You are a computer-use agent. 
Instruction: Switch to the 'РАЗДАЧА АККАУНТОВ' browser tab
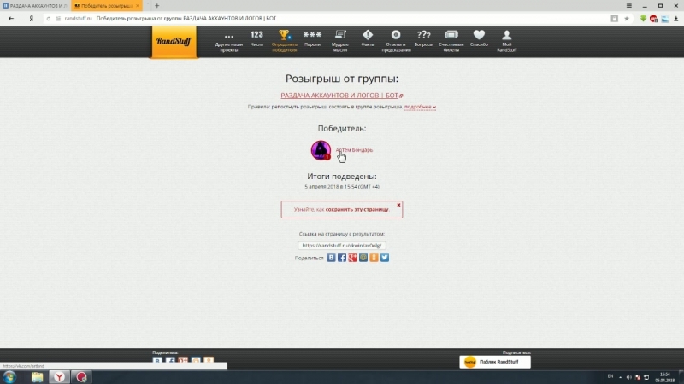[35, 6]
